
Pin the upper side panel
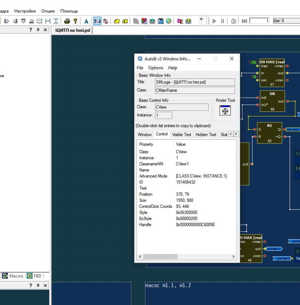click(38, 30)
